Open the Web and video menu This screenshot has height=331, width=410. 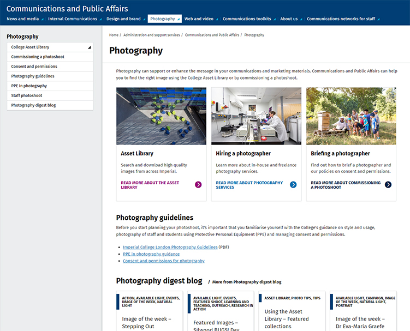[199, 19]
